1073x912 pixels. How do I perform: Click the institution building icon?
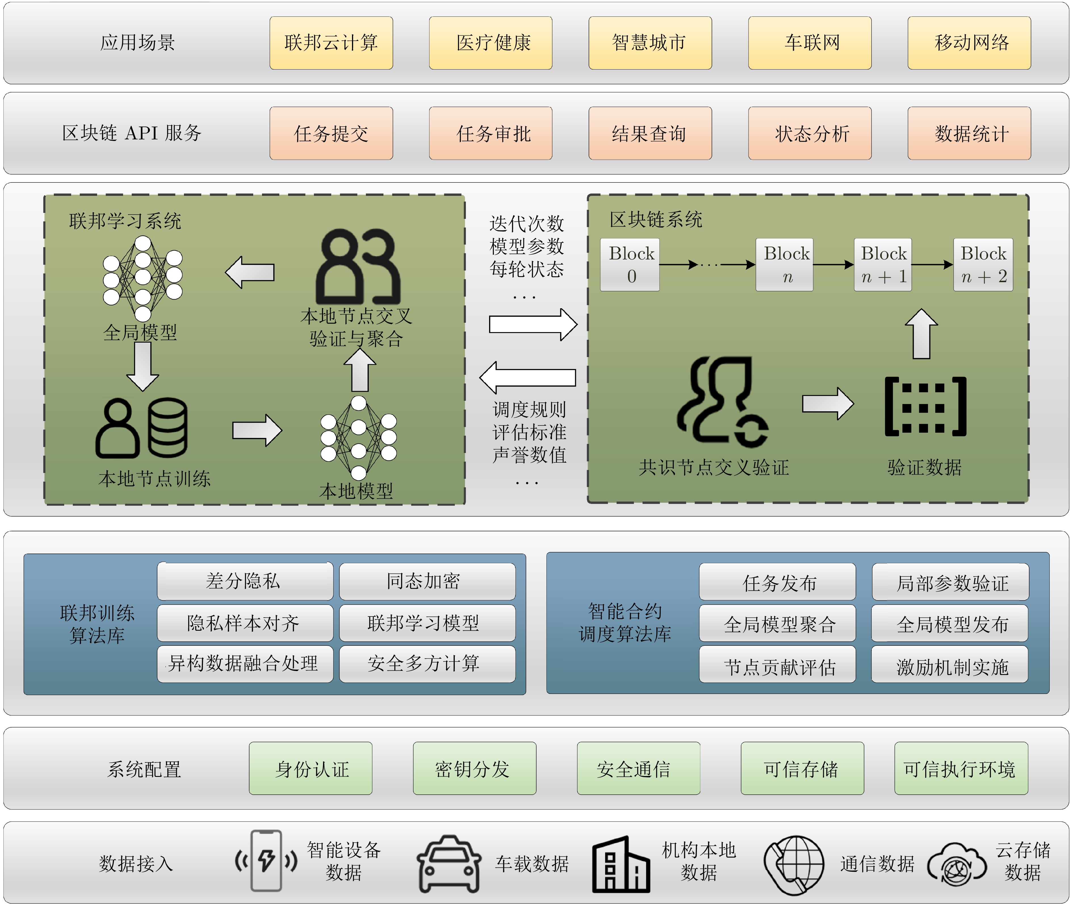coord(621,864)
